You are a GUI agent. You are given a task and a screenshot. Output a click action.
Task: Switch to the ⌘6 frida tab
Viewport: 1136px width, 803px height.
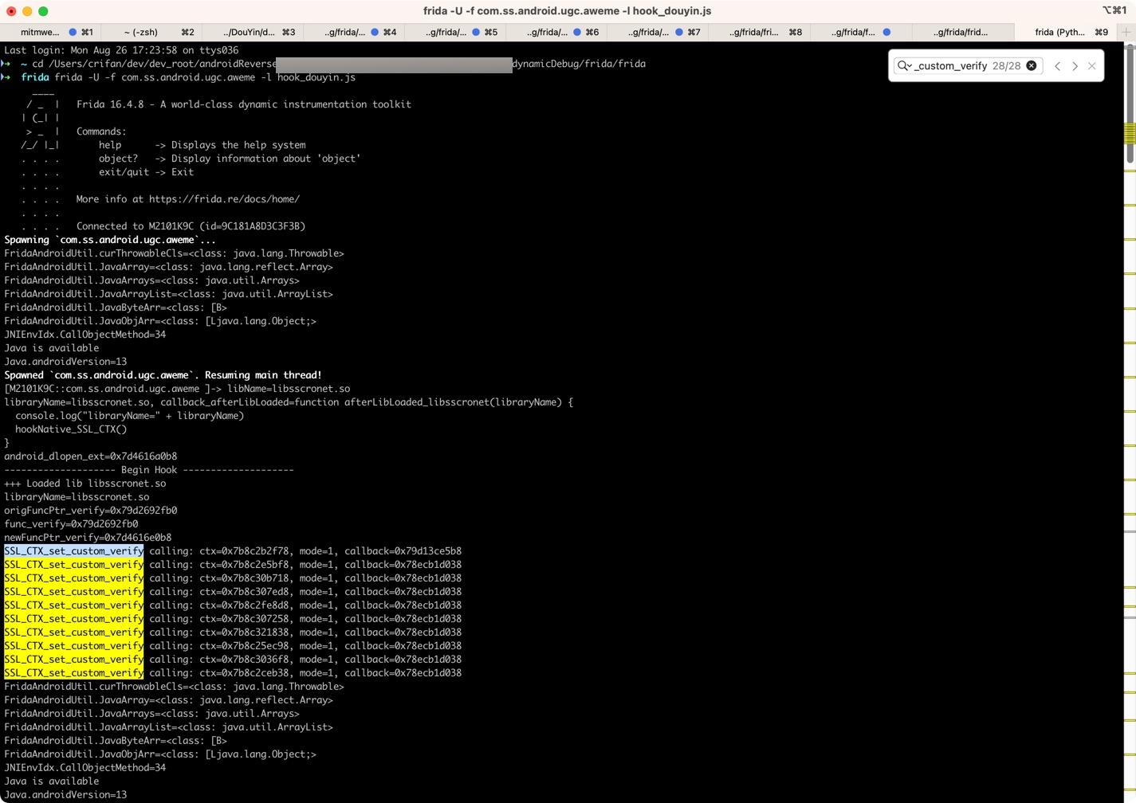(556, 32)
